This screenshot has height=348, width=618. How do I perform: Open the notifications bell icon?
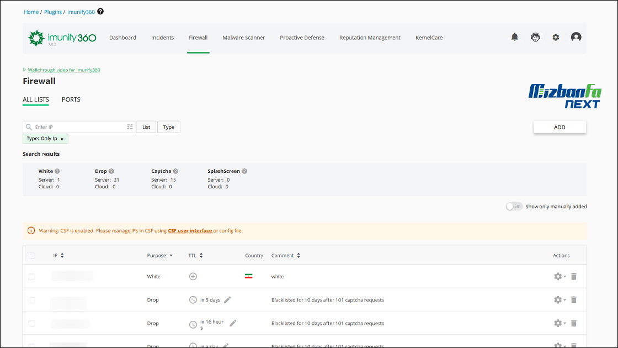(x=514, y=37)
